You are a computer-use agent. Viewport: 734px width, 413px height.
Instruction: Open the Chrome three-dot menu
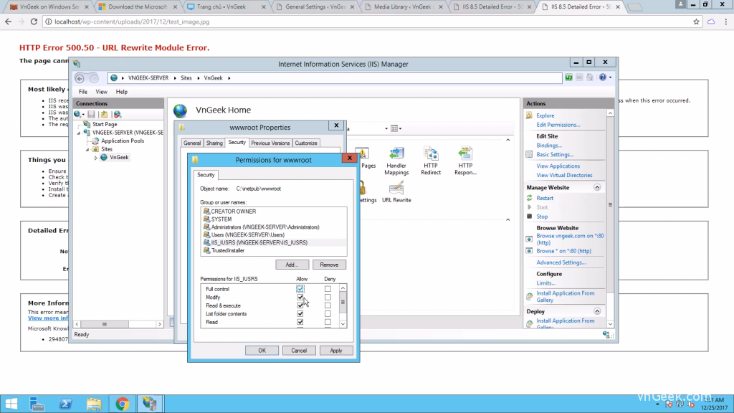[726, 22]
